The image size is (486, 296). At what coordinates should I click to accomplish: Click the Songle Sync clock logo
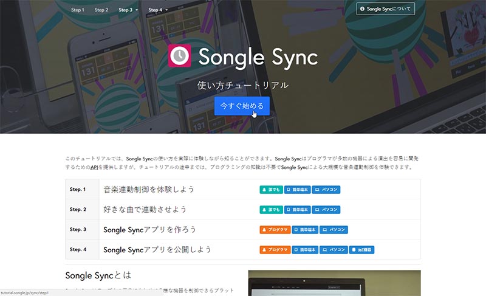pos(179,56)
